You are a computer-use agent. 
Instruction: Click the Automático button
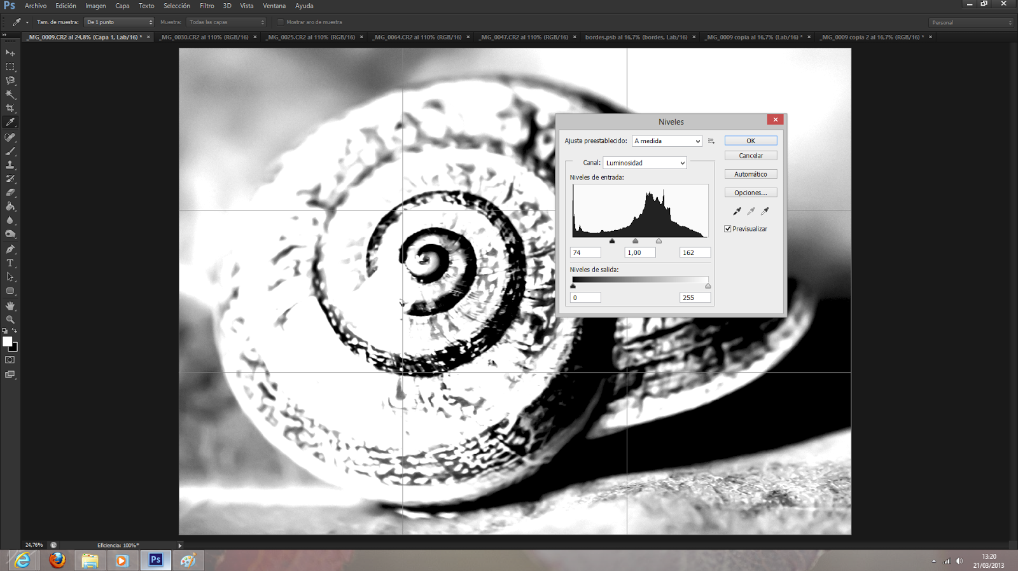[x=751, y=174]
